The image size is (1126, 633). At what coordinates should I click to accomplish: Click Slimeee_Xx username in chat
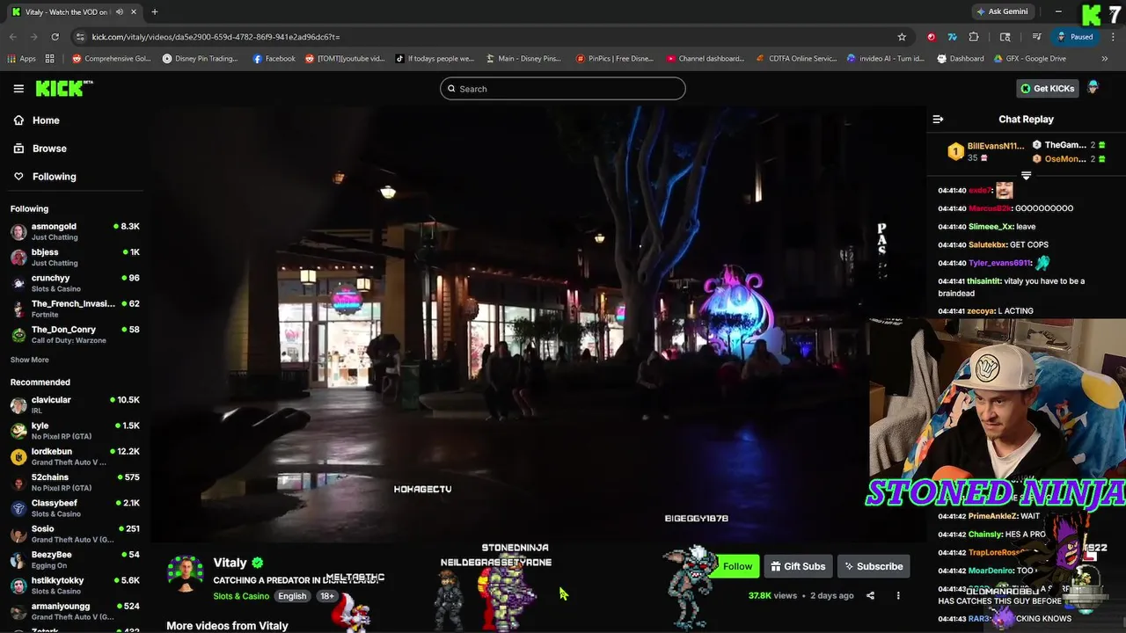991,227
